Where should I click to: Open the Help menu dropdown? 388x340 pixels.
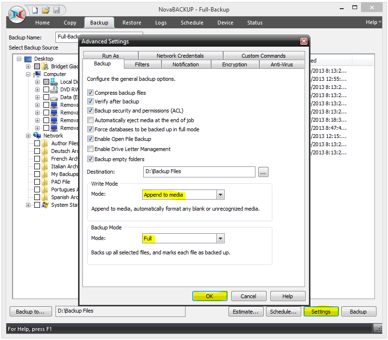point(374,22)
